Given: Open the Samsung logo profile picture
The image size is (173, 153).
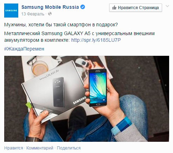Looking at the screenshot, I should tap(11, 11).
